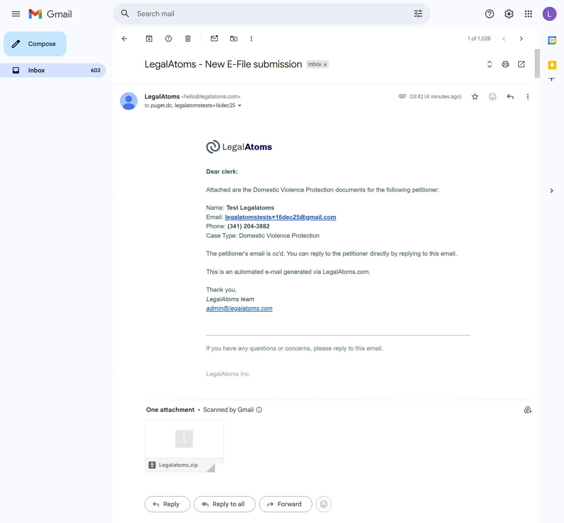Open the Move to folder icon
Screen dimensions: 564x523
coord(234,39)
